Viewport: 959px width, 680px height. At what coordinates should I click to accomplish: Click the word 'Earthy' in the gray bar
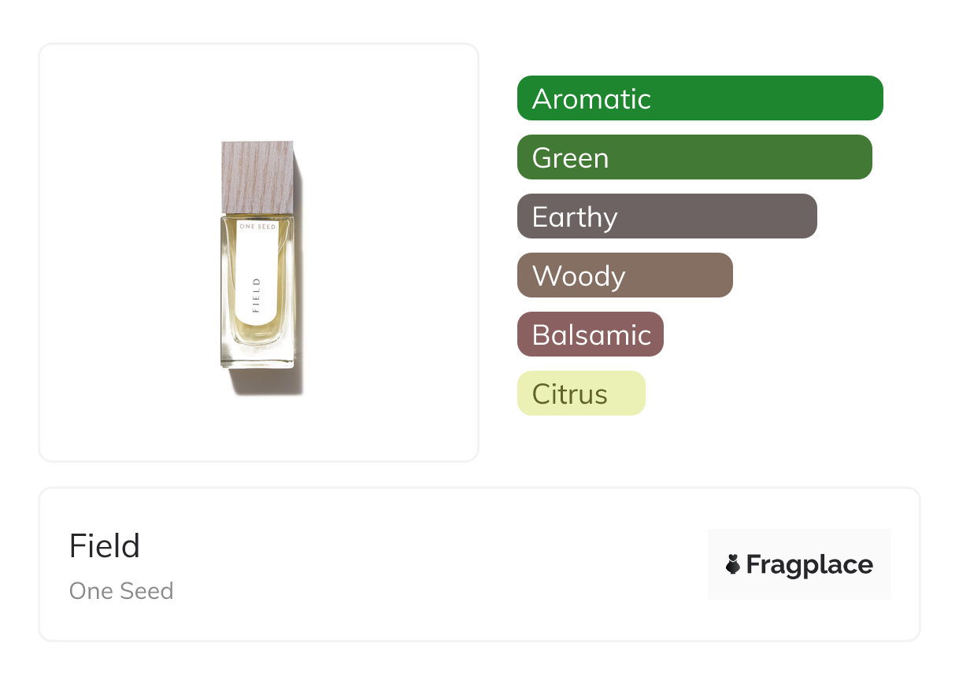pyautogui.click(x=575, y=217)
